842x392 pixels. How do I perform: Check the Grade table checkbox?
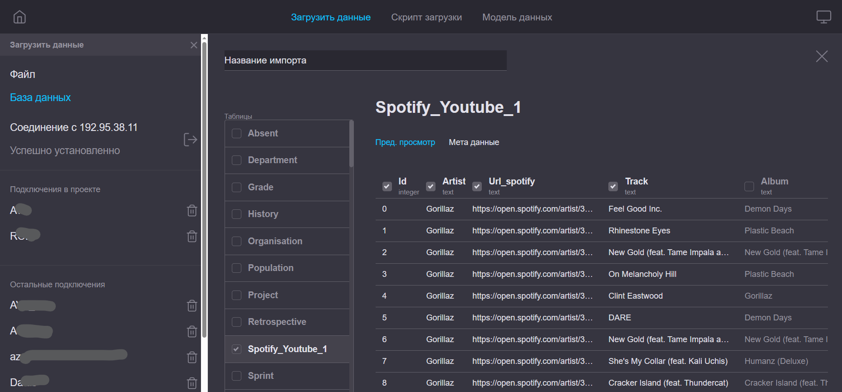236,187
